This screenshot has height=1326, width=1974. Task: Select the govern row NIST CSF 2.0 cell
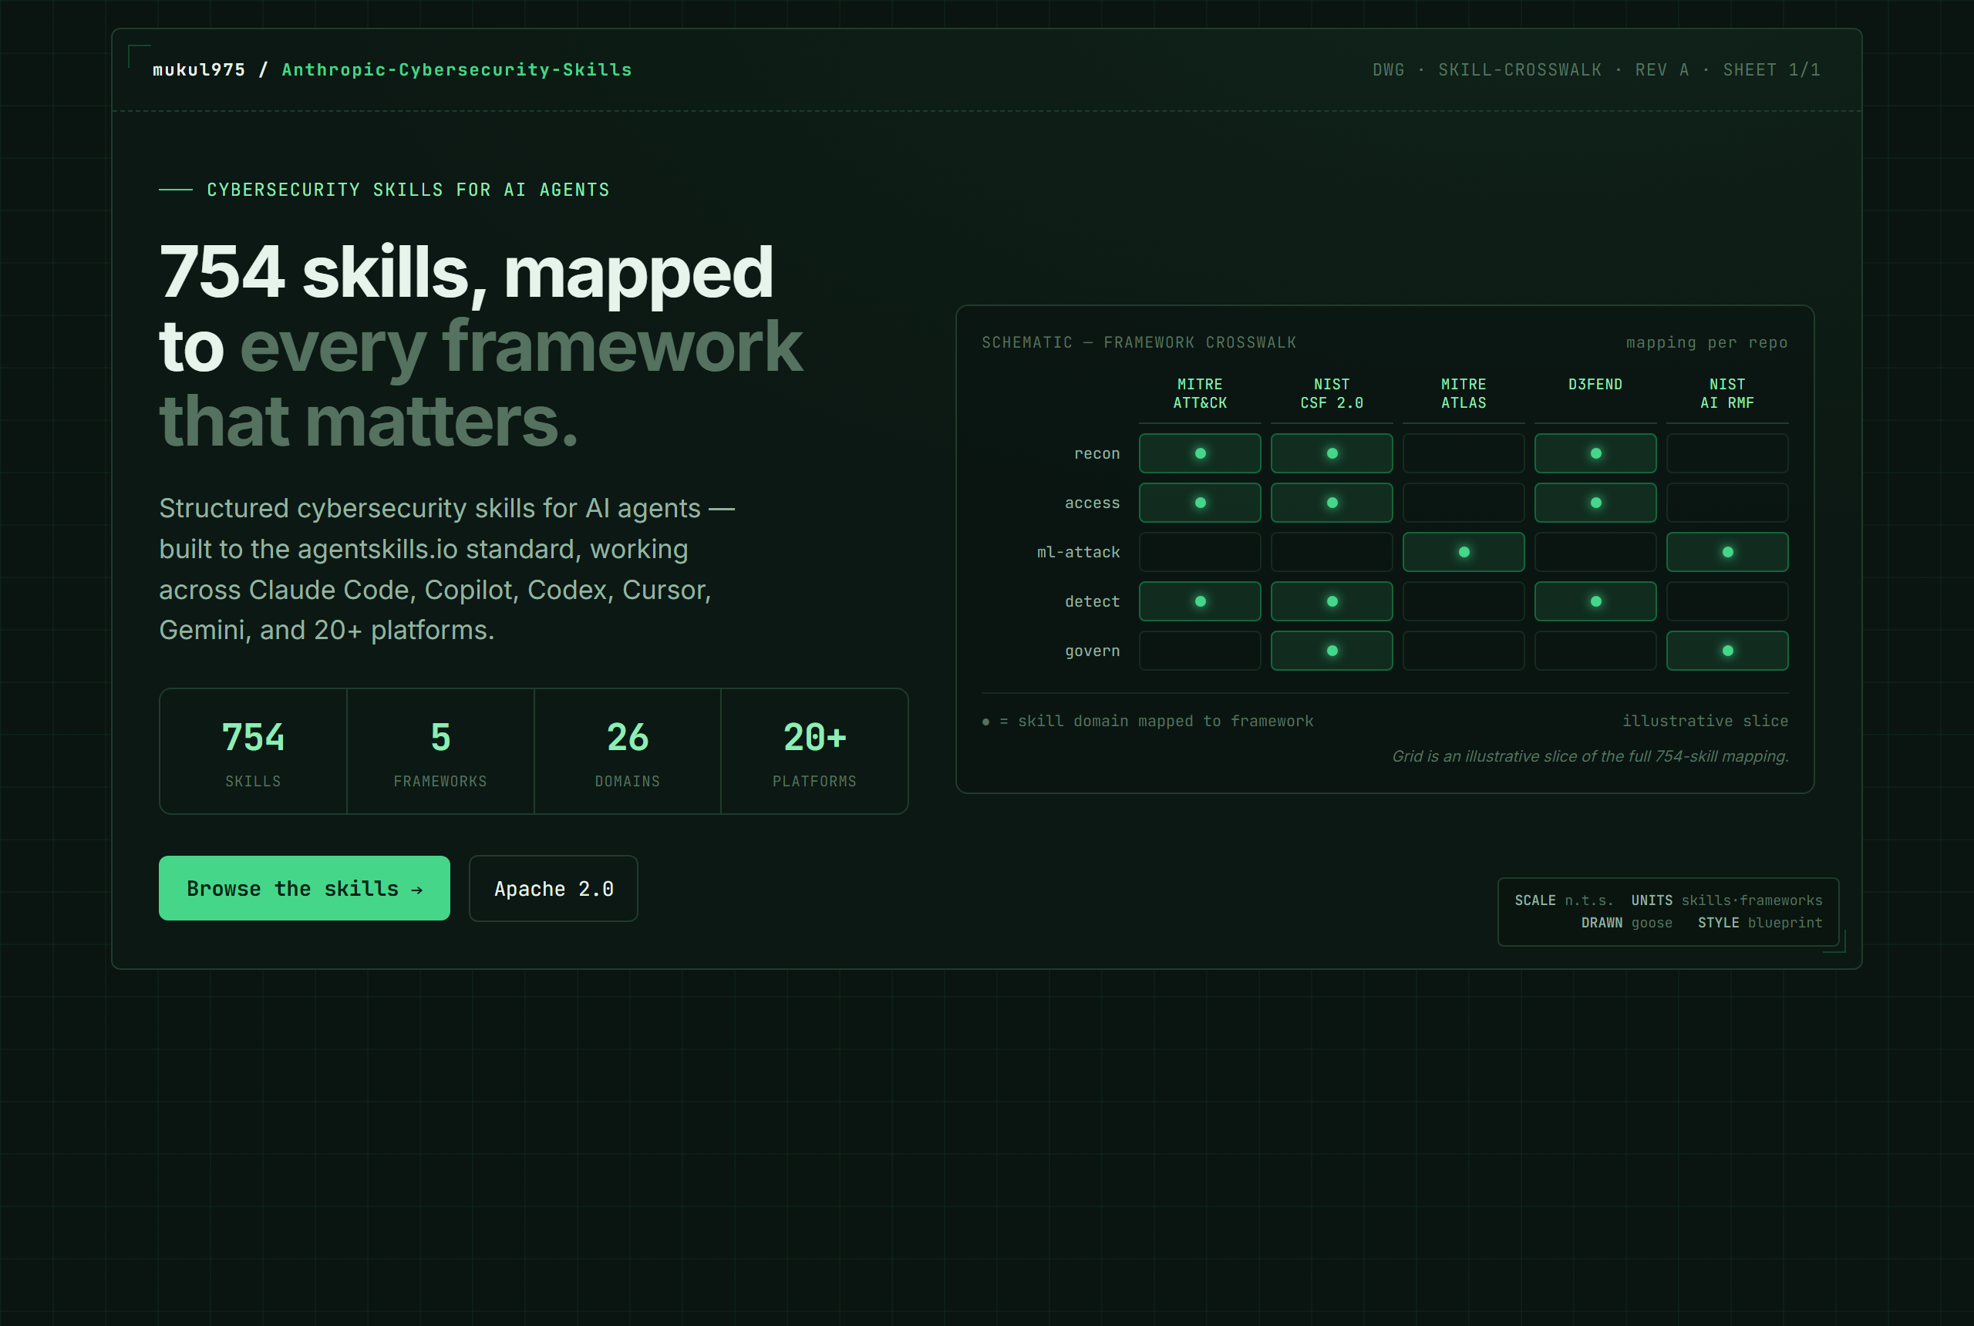click(x=1331, y=651)
